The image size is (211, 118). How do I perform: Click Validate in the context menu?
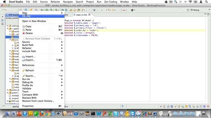pyautogui.click(x=42, y=88)
